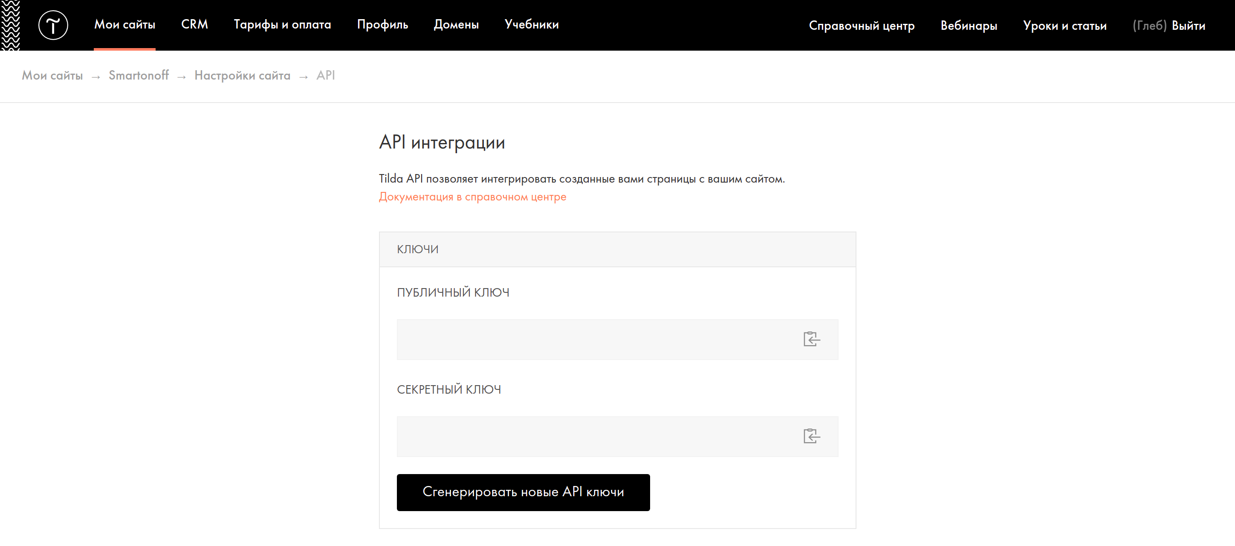Copy the secret key with clipboard icon
Viewport: 1235px width, 546px height.
coord(811,436)
